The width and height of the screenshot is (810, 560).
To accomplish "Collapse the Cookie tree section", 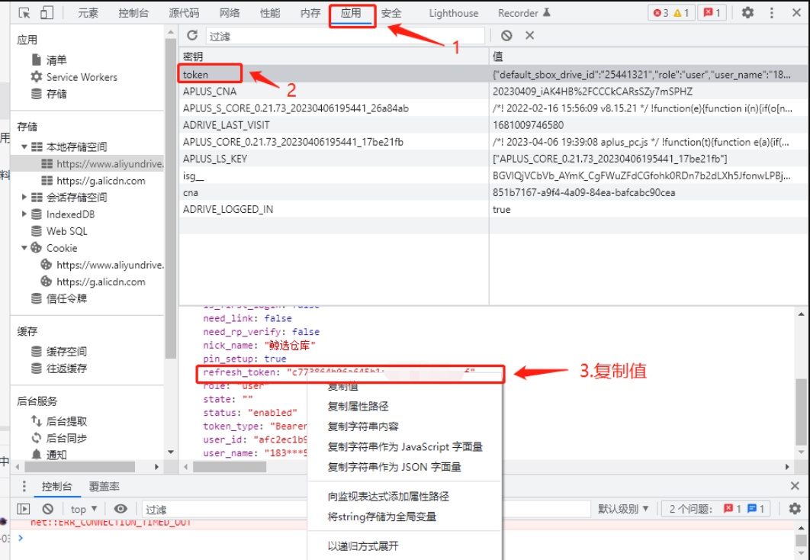I will click(x=24, y=247).
